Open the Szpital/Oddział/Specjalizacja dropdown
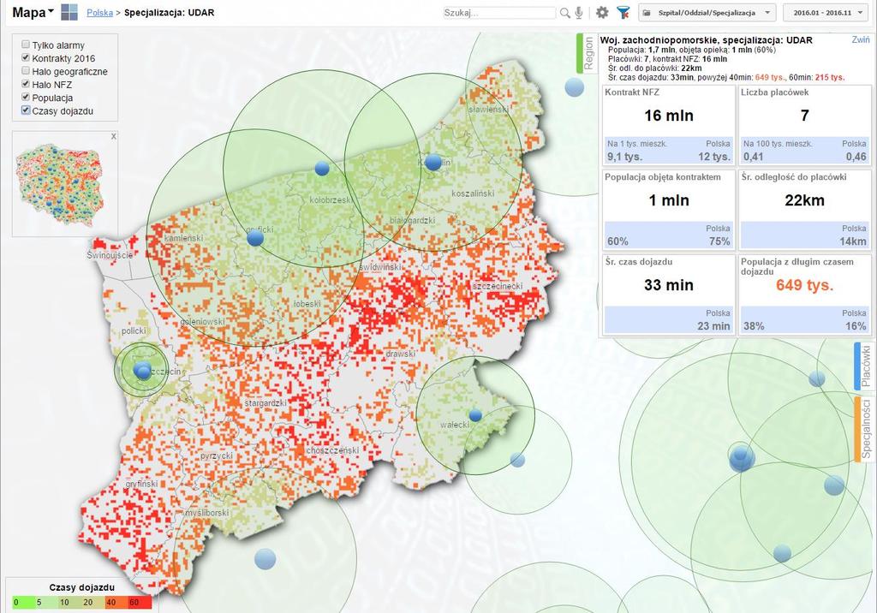 (x=707, y=13)
